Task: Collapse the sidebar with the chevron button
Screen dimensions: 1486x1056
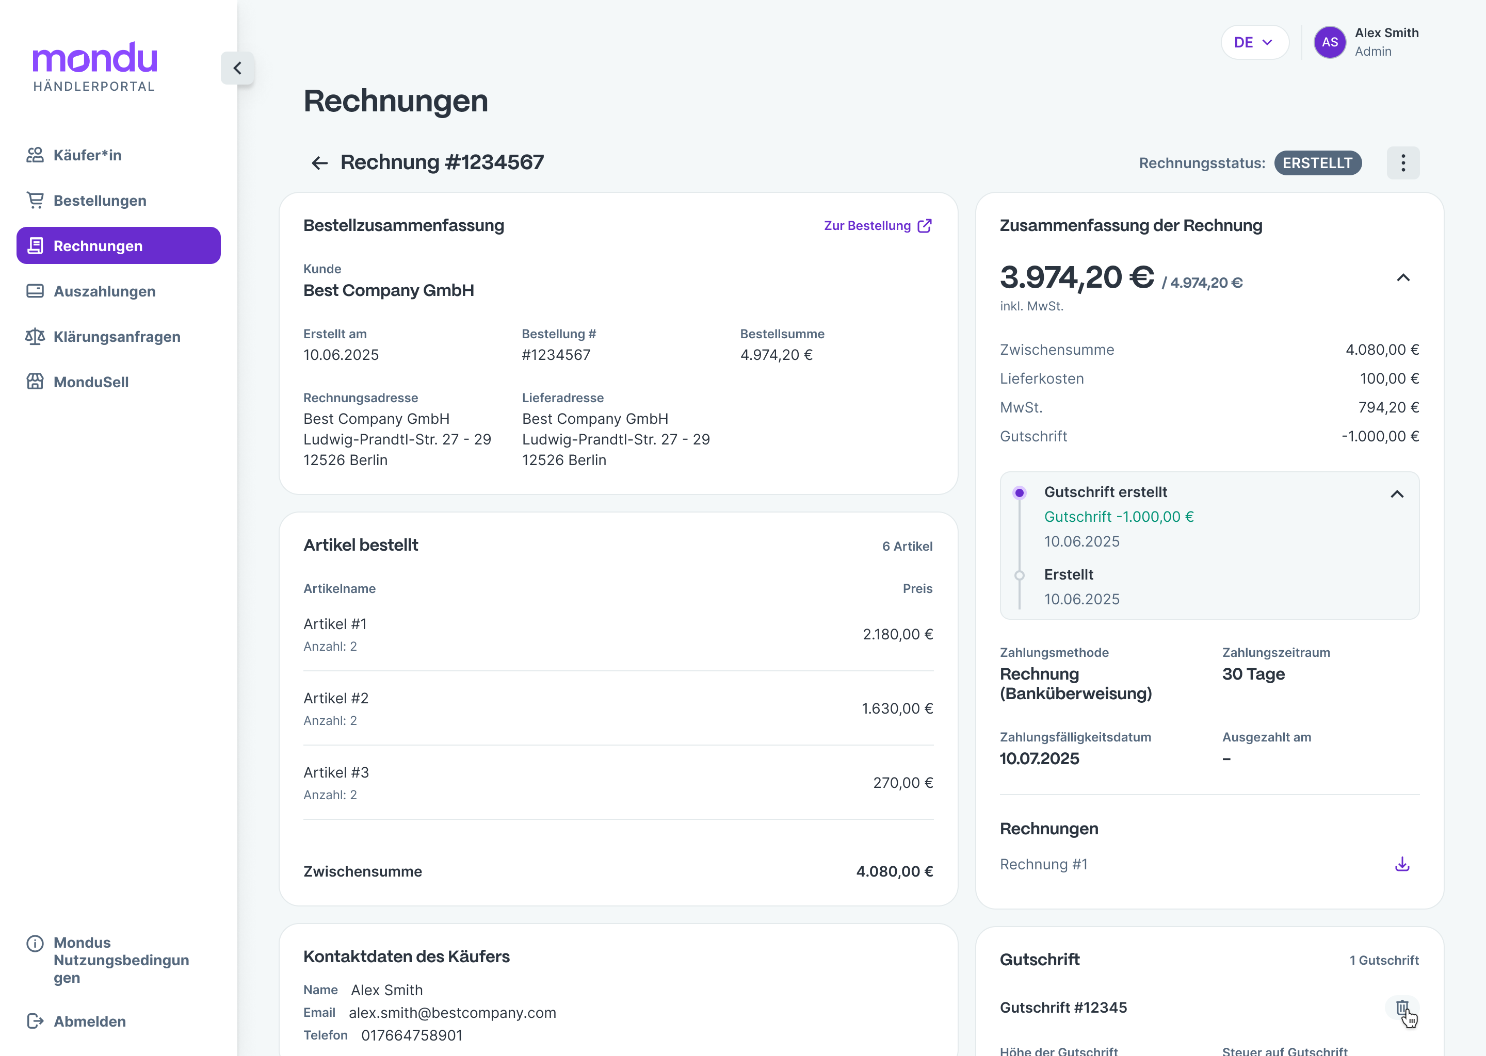Action: point(237,68)
